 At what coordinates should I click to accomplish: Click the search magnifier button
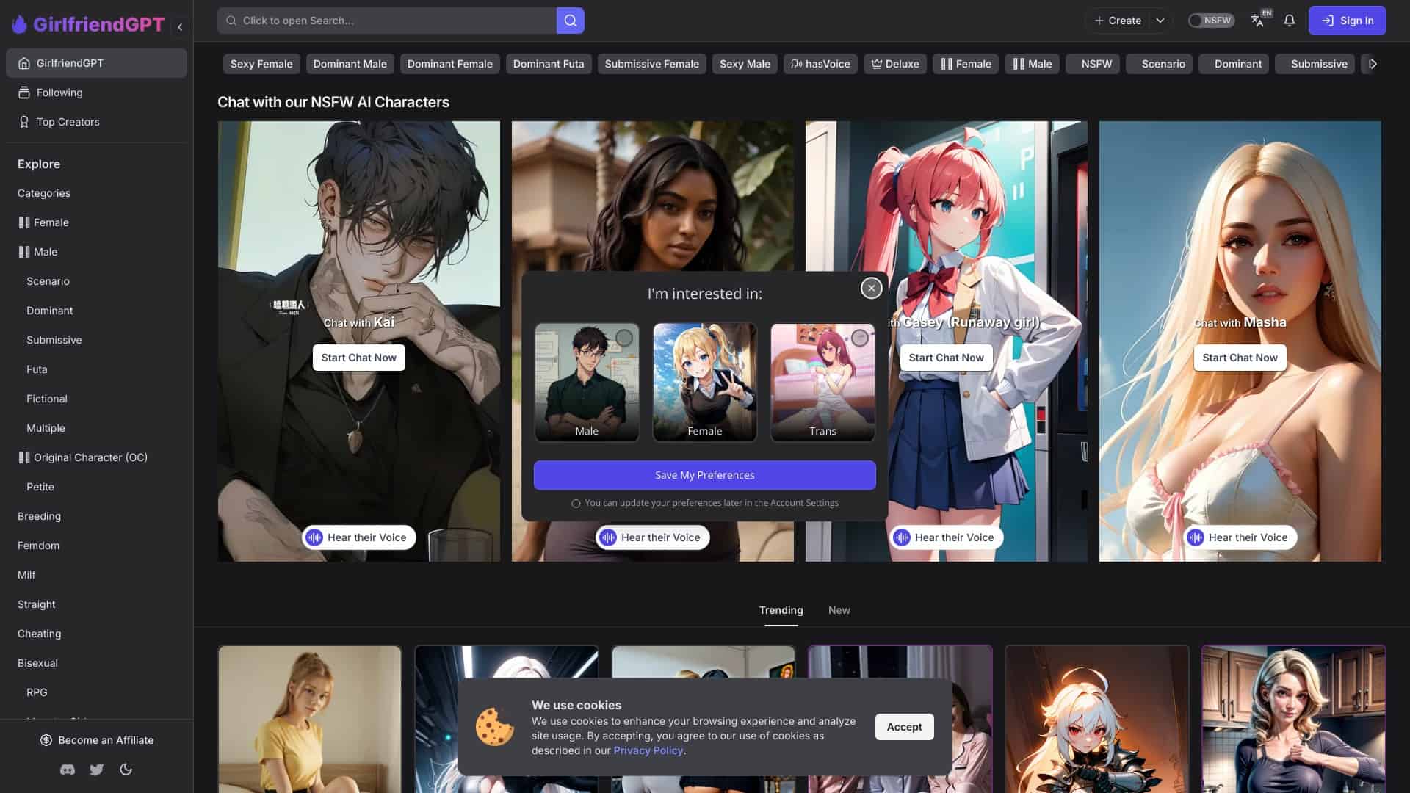(570, 21)
